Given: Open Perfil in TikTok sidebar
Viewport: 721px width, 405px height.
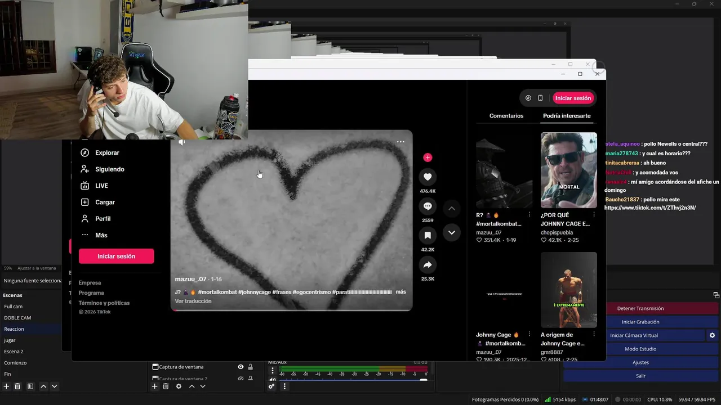Looking at the screenshot, I should click(95, 219).
